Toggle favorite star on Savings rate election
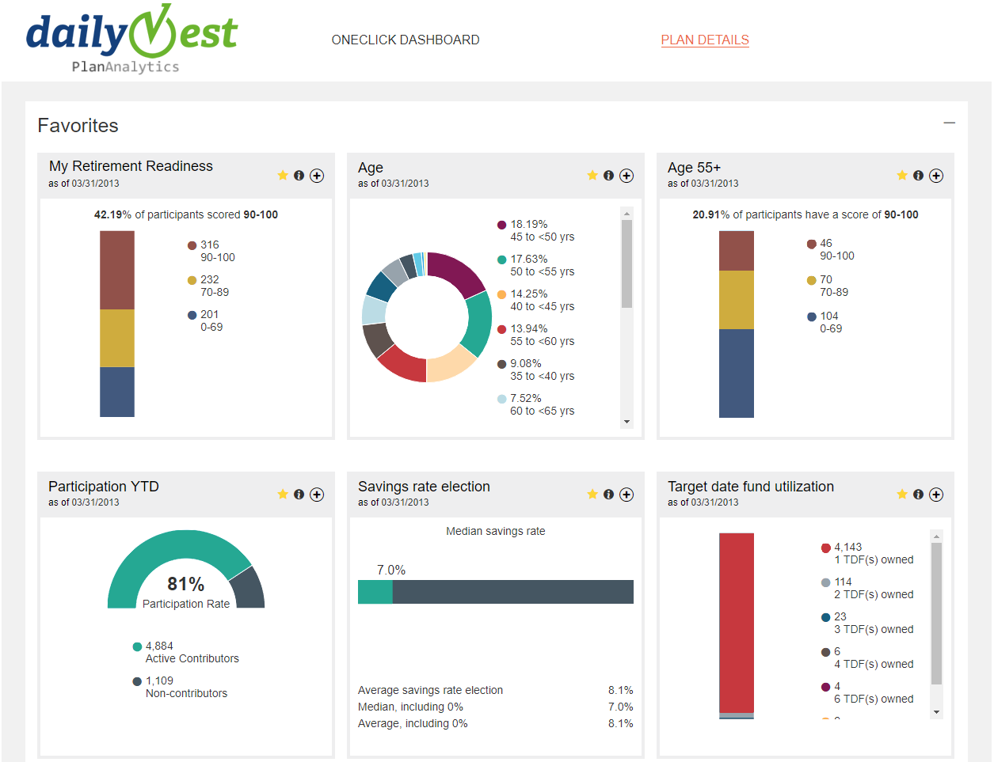 click(592, 494)
